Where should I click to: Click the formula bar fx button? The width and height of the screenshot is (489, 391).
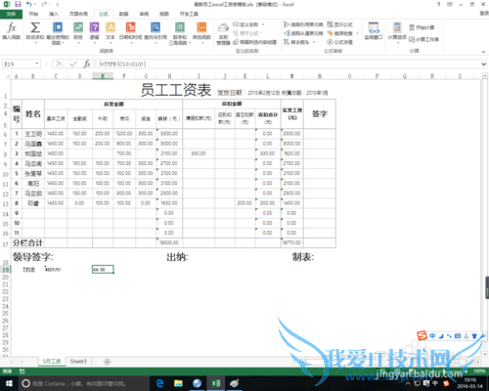pos(87,64)
